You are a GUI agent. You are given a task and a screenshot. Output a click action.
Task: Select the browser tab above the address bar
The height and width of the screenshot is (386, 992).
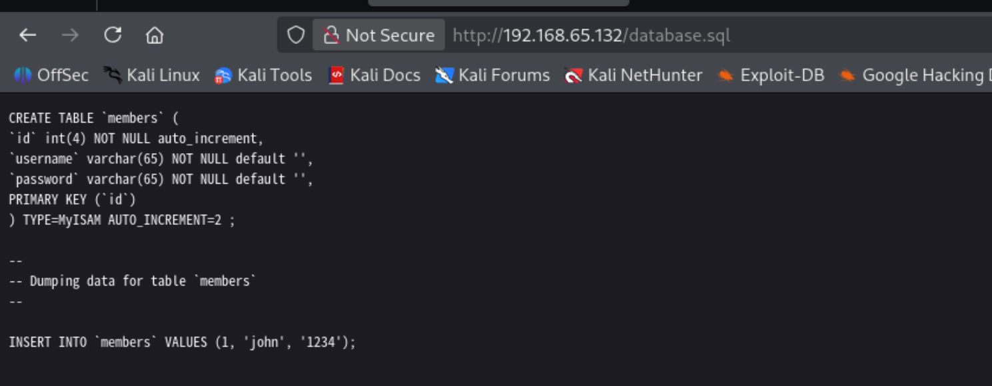click(498, 3)
